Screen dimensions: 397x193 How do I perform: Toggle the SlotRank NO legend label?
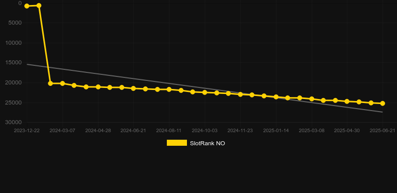click(208, 143)
